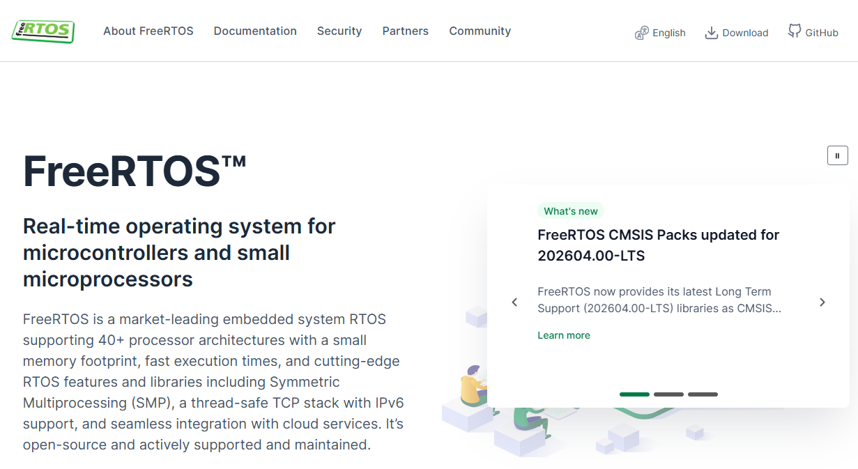Open the Community menu item

[x=480, y=31]
